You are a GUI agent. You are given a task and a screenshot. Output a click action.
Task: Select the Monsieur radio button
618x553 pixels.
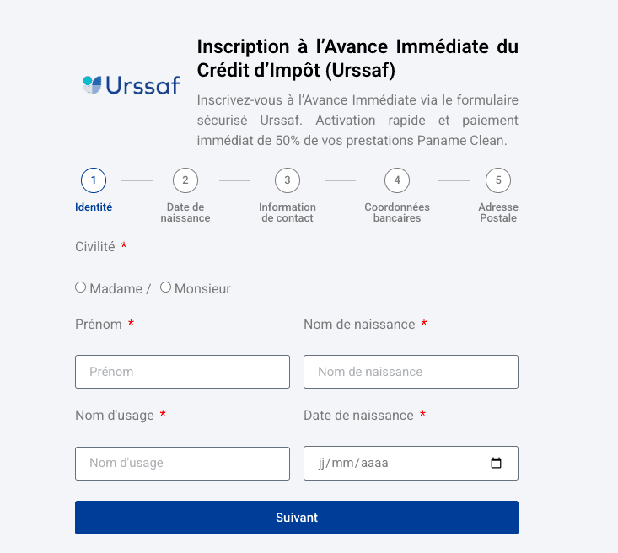[x=166, y=287]
